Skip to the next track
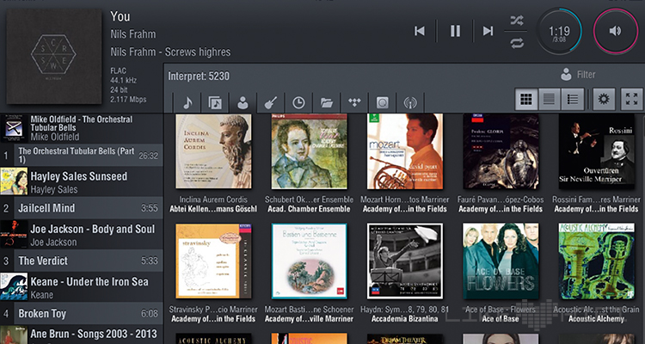This screenshot has width=645, height=344. [x=488, y=31]
